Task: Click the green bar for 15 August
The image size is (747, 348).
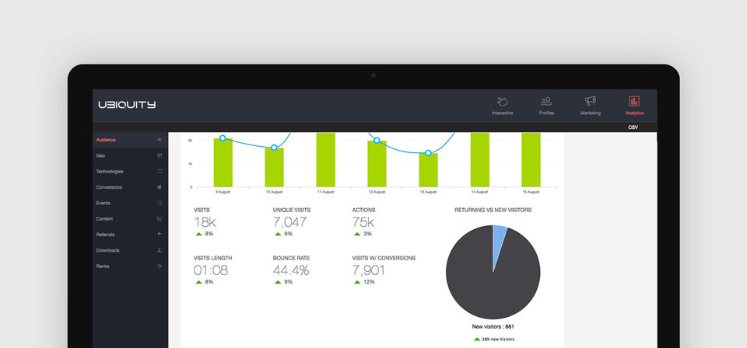Action: pyautogui.click(x=531, y=160)
